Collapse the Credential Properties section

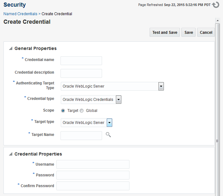tap(11, 154)
